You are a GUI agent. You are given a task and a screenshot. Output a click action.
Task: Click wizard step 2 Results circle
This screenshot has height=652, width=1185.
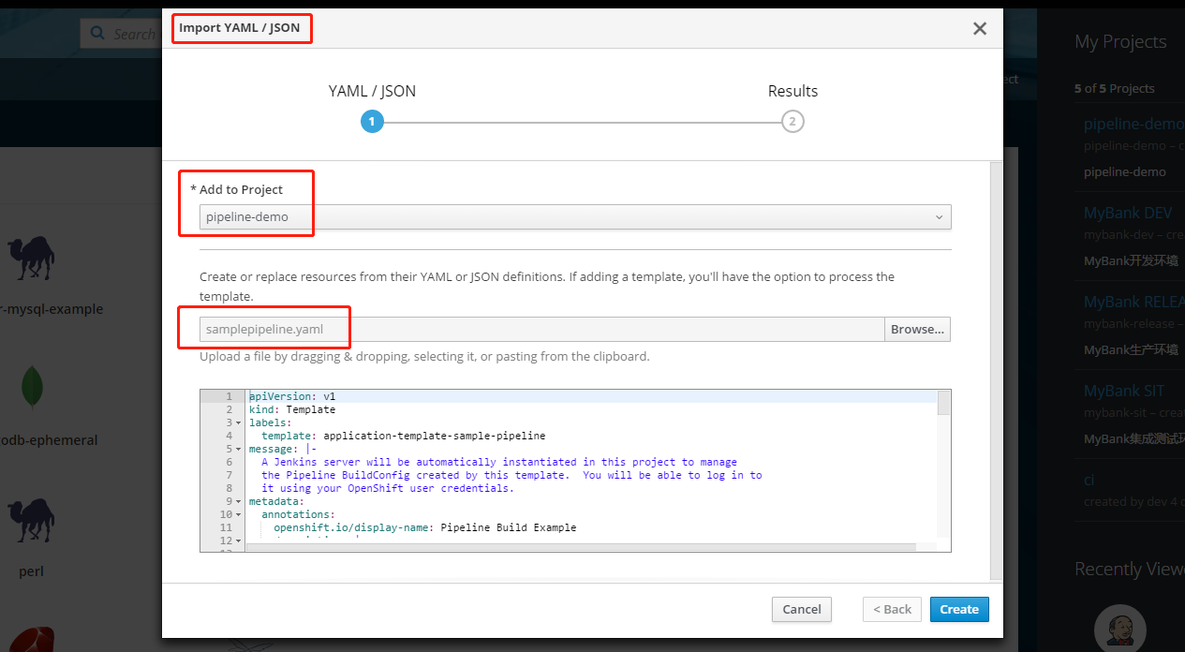coord(792,122)
